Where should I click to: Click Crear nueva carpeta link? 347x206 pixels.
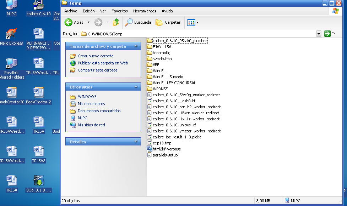pyautogui.click(x=96, y=56)
